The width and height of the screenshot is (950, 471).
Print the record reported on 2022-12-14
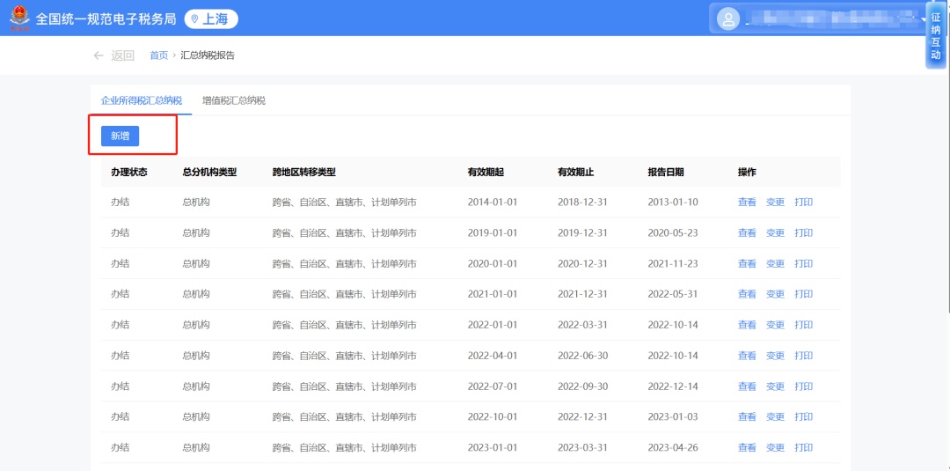pyautogui.click(x=803, y=386)
